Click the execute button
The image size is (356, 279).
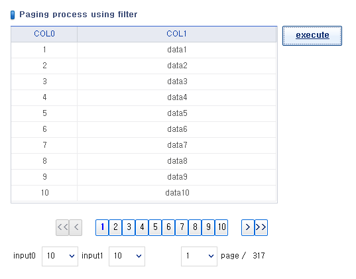312,36
